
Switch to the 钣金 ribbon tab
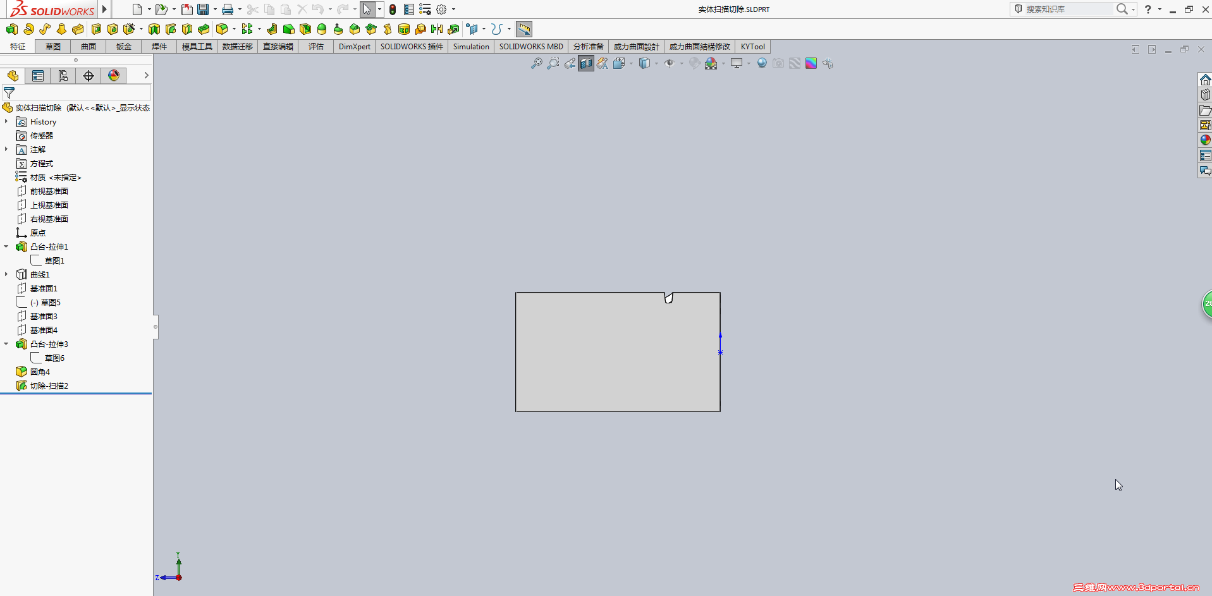124,47
